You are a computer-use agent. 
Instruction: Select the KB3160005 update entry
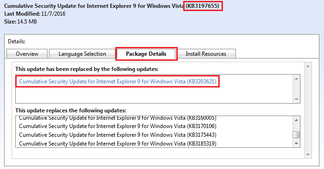pos(118,118)
